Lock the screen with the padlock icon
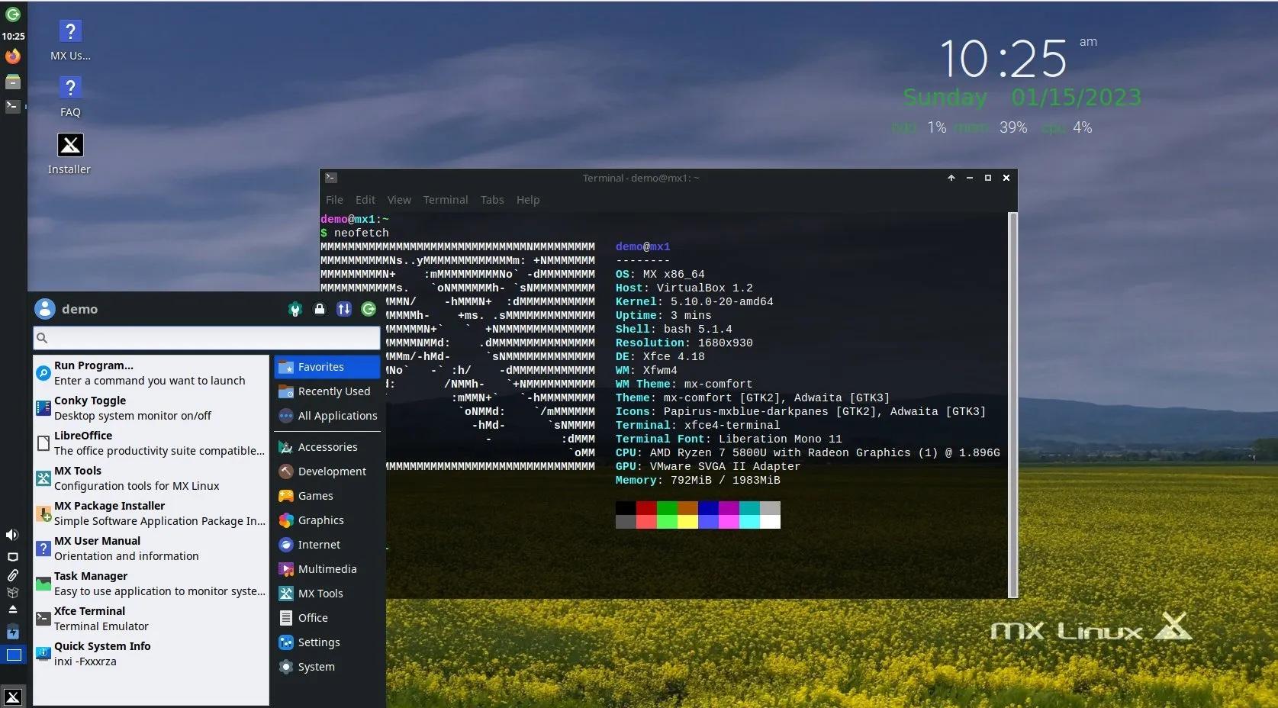The image size is (1278, 708). 320,310
